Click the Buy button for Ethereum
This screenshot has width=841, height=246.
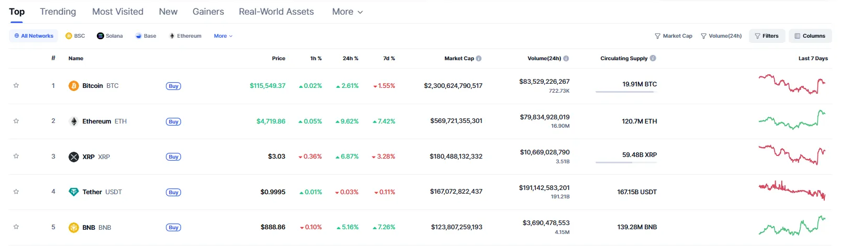coord(173,121)
